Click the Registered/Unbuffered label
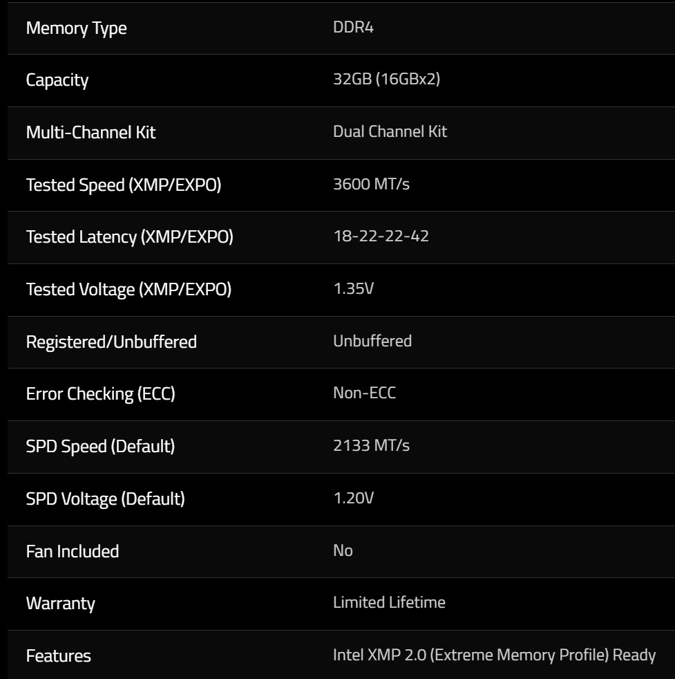Screen dimensions: 675x679 pyautogui.click(x=111, y=342)
